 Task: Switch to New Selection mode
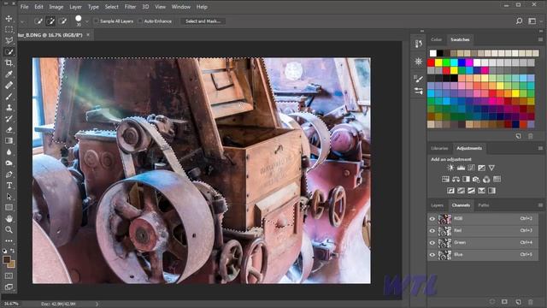(38, 21)
